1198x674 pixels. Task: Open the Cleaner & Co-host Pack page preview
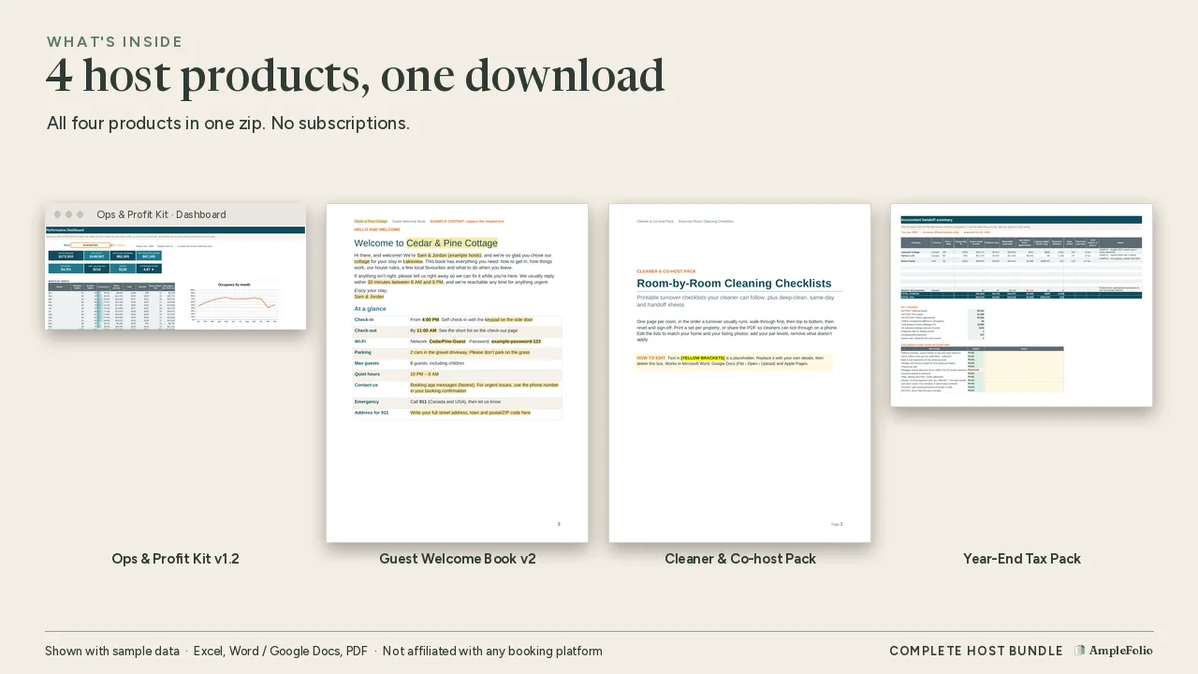tap(739, 373)
